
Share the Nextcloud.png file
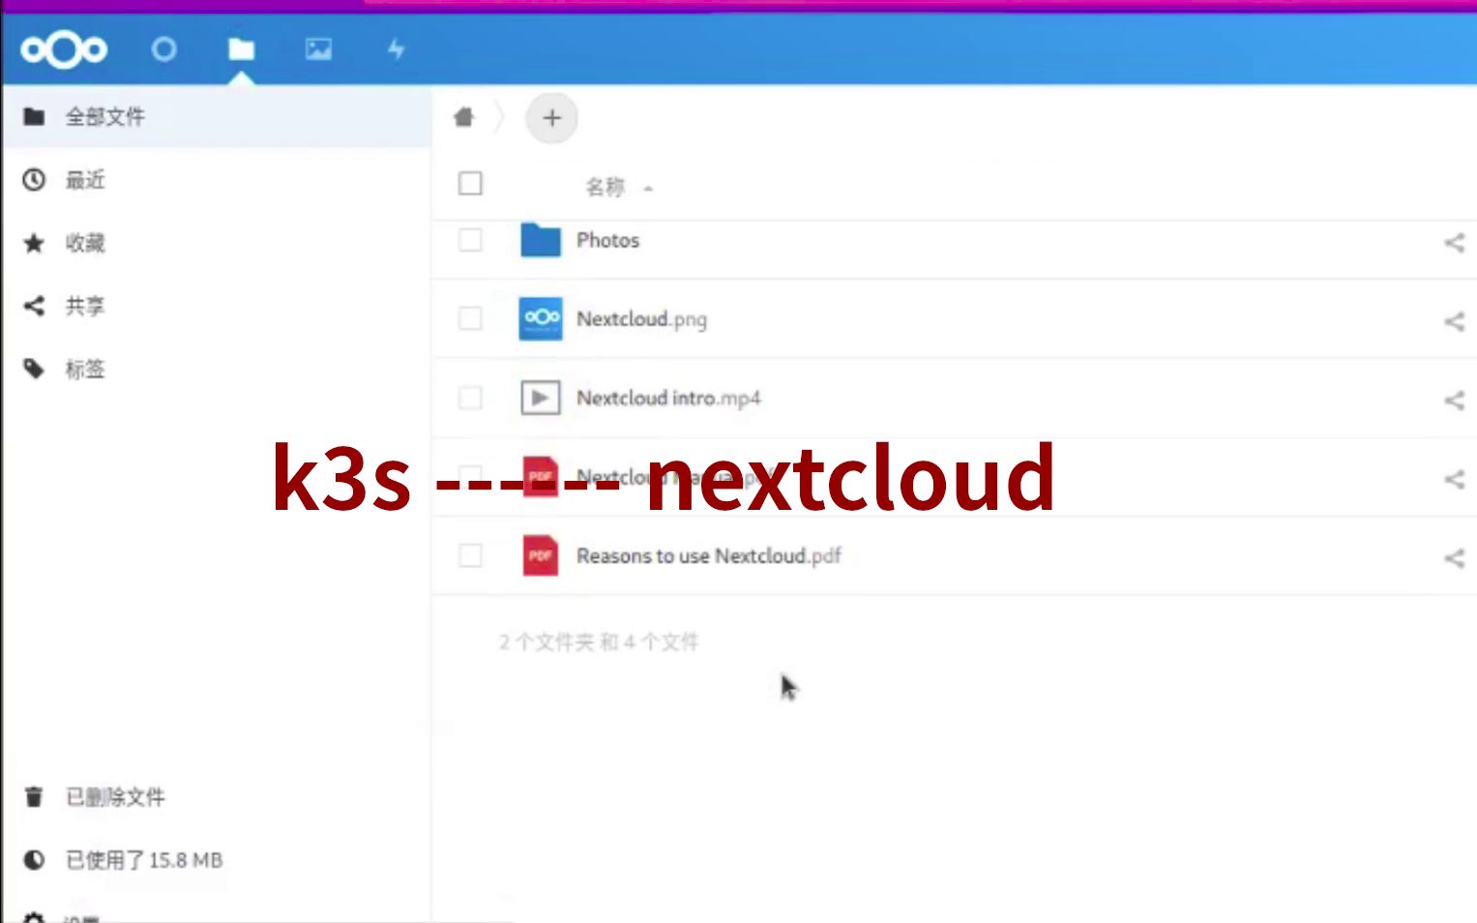[x=1454, y=321]
